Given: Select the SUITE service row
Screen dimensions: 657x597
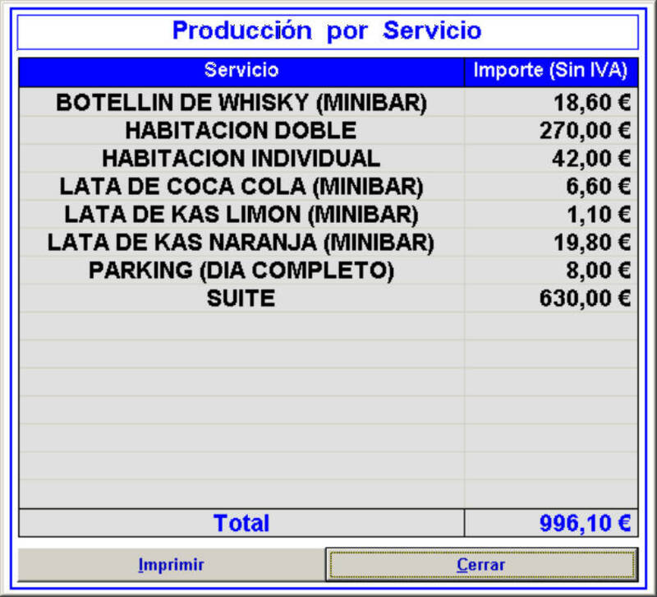Looking at the screenshot, I should pos(241,298).
